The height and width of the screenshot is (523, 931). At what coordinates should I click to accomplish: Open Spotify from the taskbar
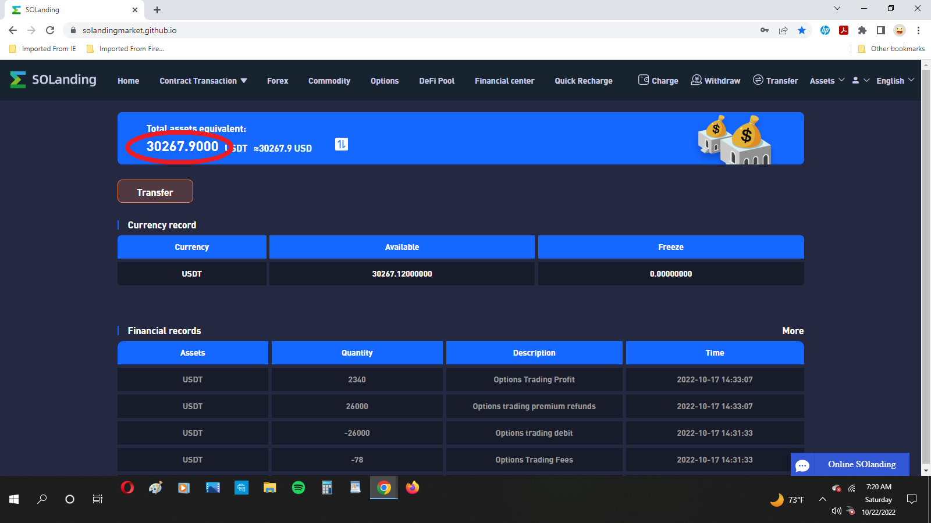coord(299,488)
